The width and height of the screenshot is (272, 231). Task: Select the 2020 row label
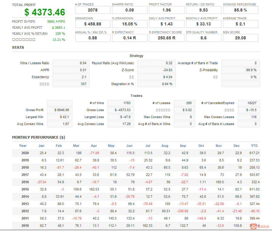pos(25,153)
